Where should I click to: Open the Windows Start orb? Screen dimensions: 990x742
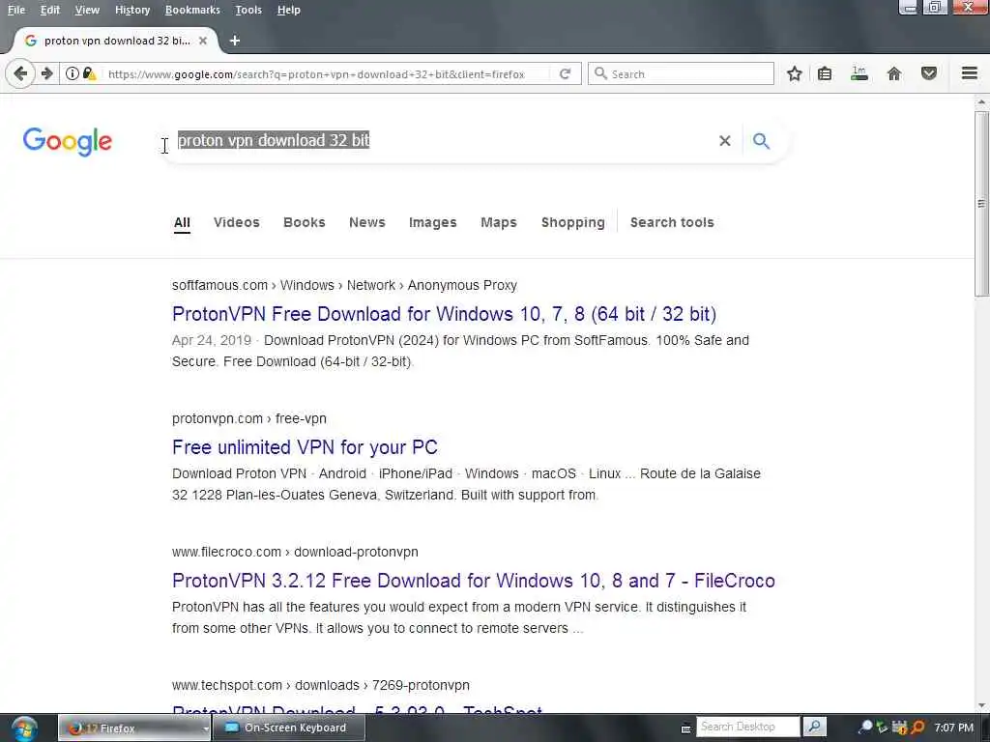pyautogui.click(x=24, y=728)
